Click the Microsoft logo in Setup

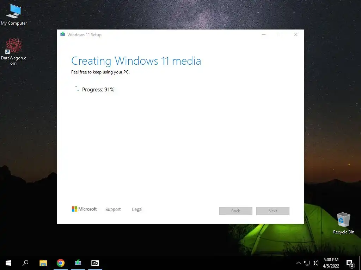[x=84, y=209]
